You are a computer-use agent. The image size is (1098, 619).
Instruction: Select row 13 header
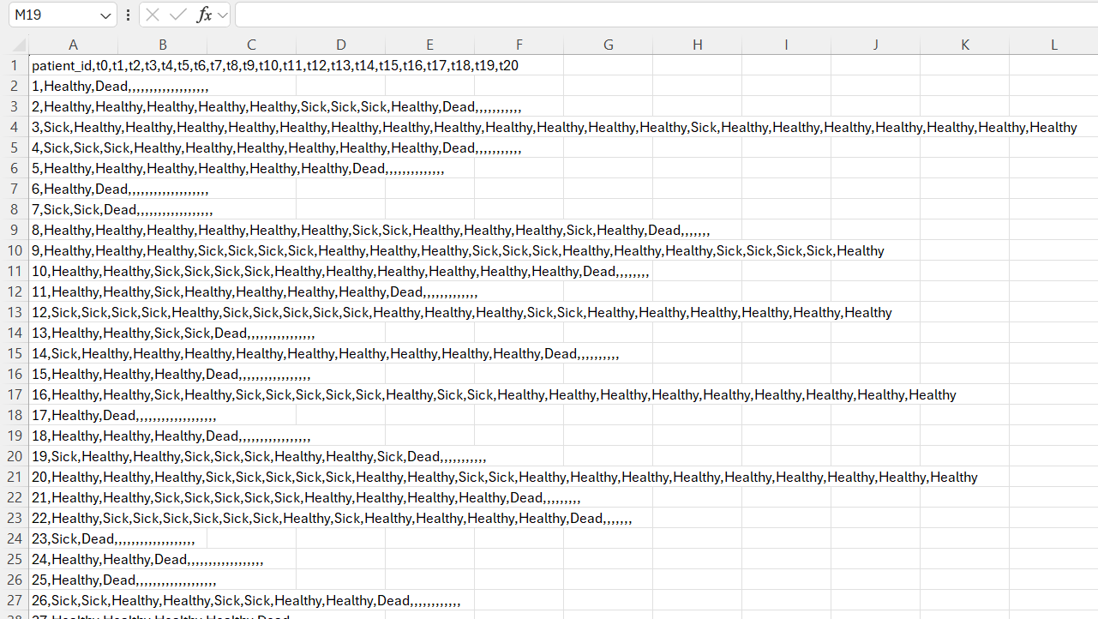coord(15,312)
